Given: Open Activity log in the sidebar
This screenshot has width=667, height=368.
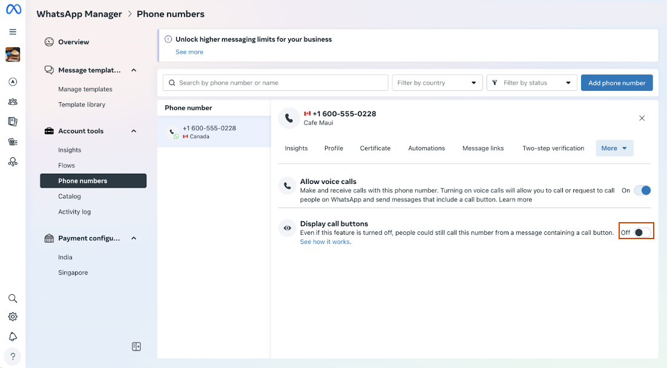Looking at the screenshot, I should [74, 211].
